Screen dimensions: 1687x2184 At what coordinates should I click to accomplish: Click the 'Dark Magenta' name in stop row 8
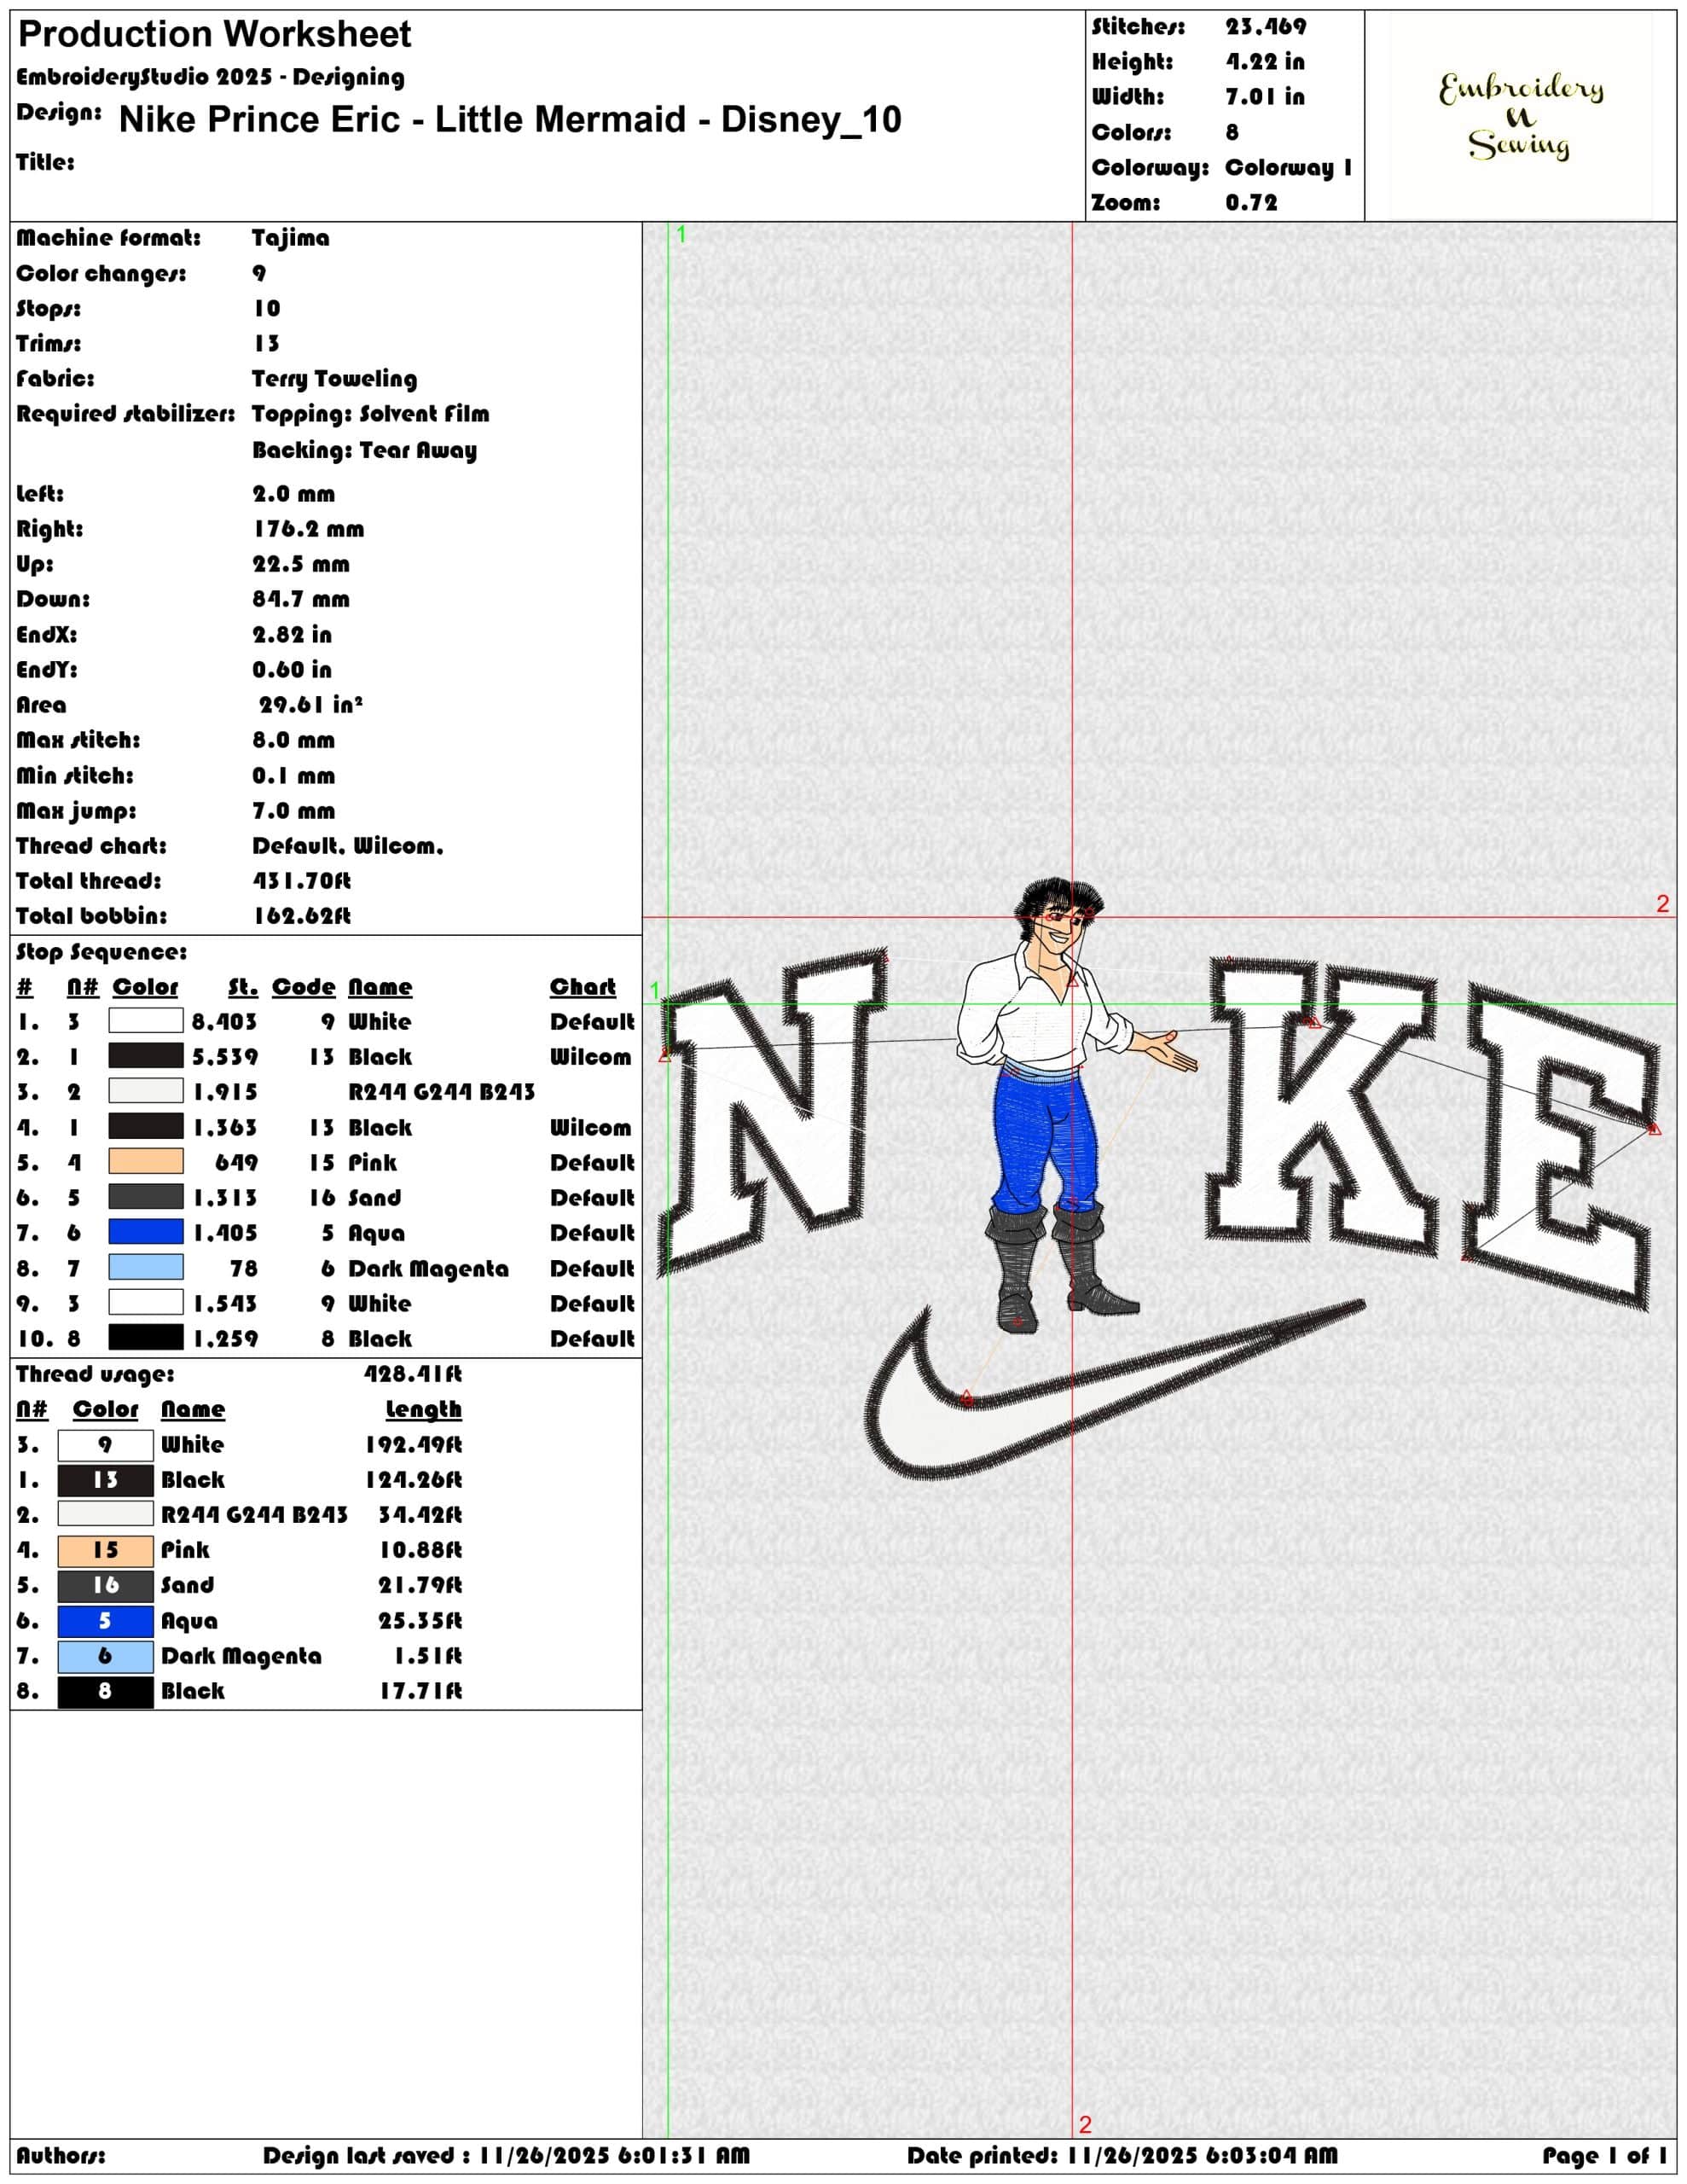coord(428,1269)
